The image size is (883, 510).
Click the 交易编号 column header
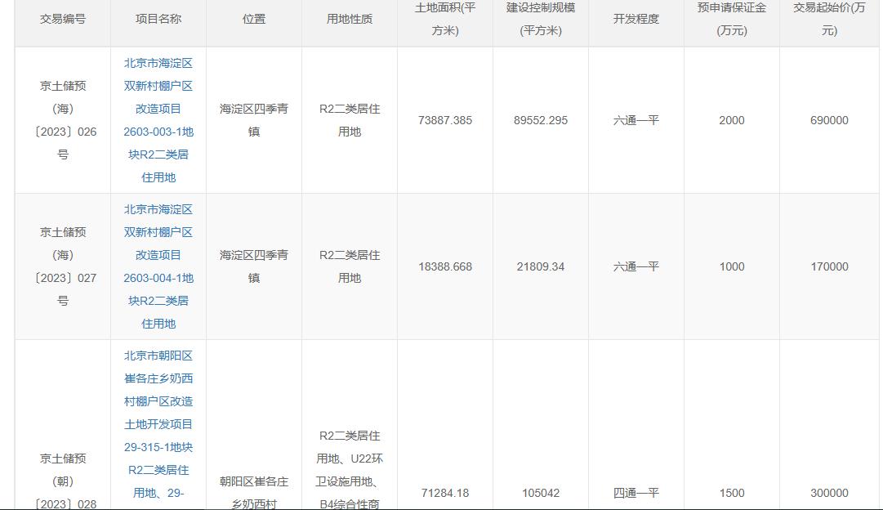tap(62, 22)
